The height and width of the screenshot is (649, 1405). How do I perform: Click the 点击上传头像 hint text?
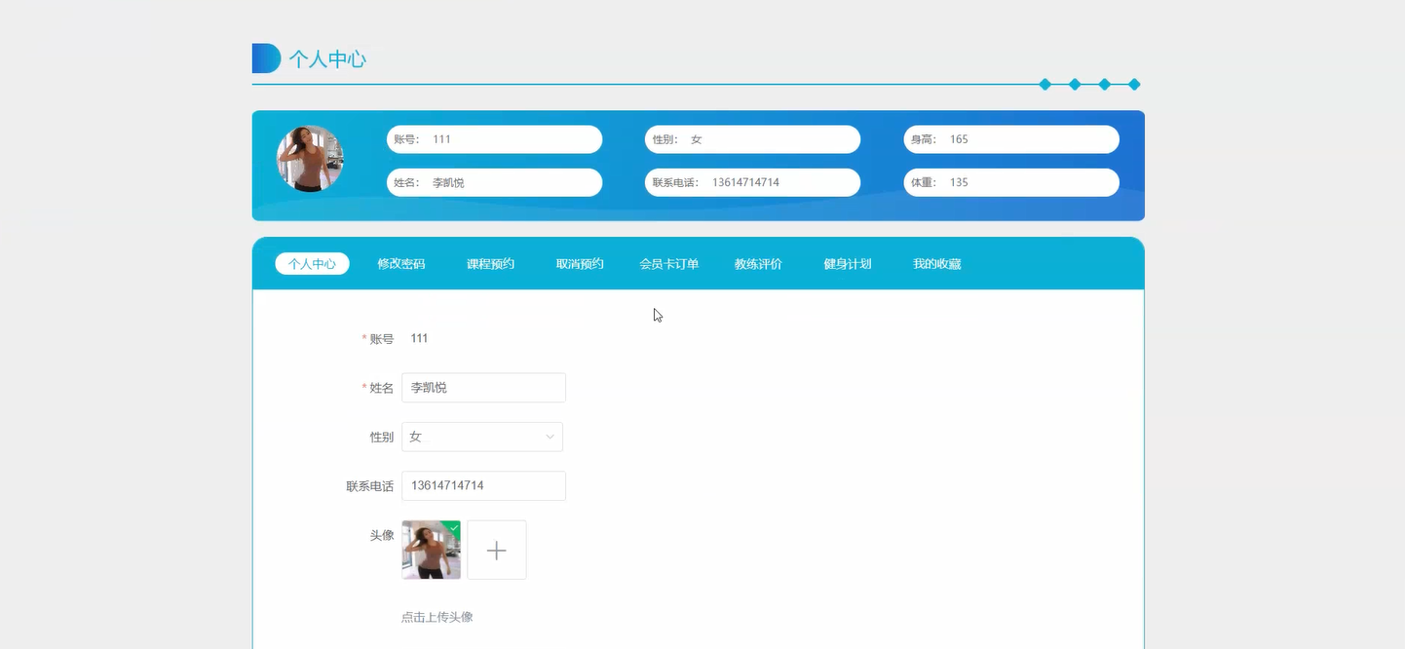[437, 617]
